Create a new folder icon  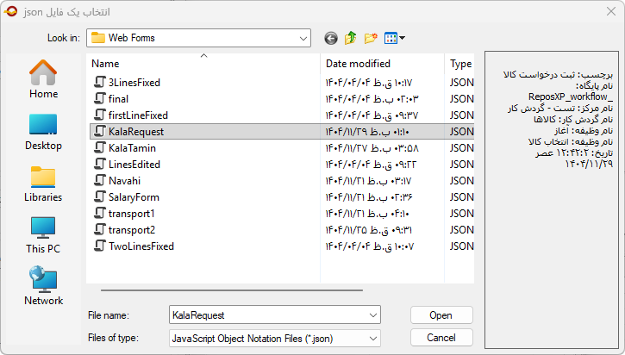[x=371, y=38]
